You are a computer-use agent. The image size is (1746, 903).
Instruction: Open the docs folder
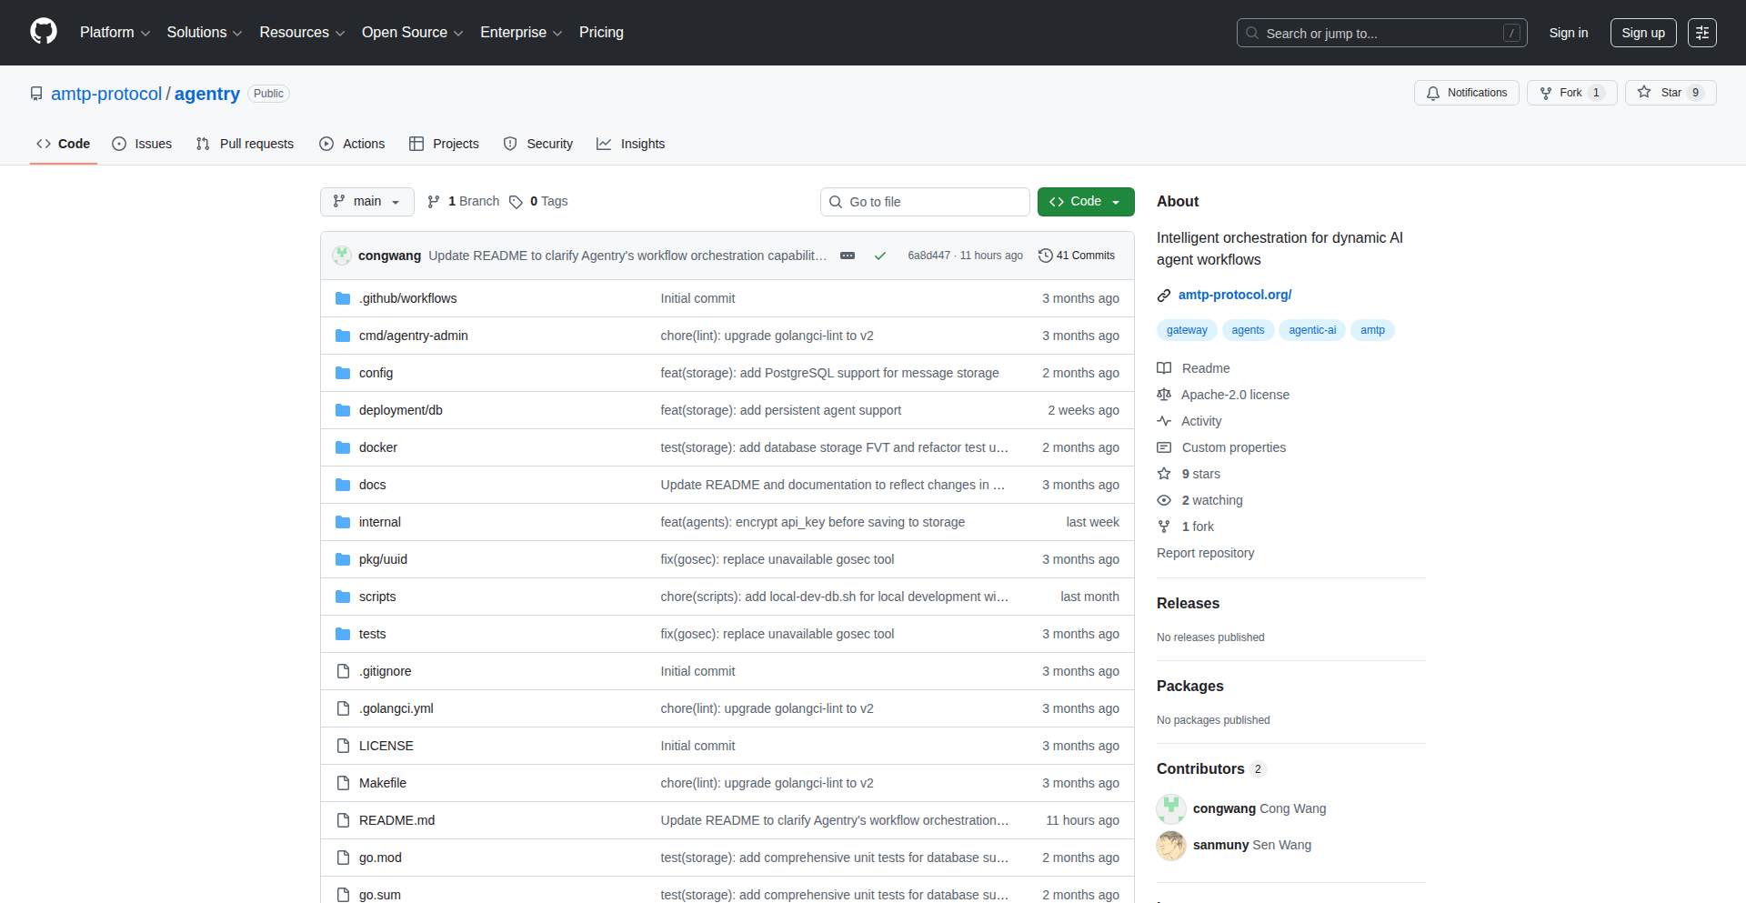click(x=372, y=485)
